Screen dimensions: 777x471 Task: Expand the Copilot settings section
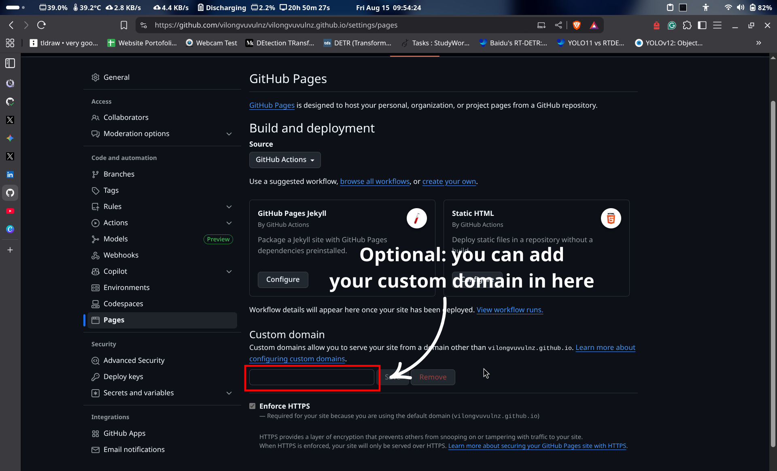[229, 271]
